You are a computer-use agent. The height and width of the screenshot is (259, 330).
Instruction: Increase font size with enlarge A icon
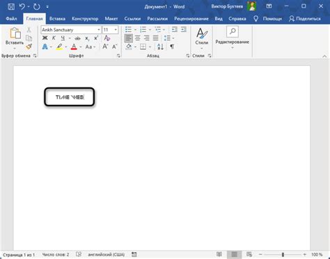tap(105, 47)
